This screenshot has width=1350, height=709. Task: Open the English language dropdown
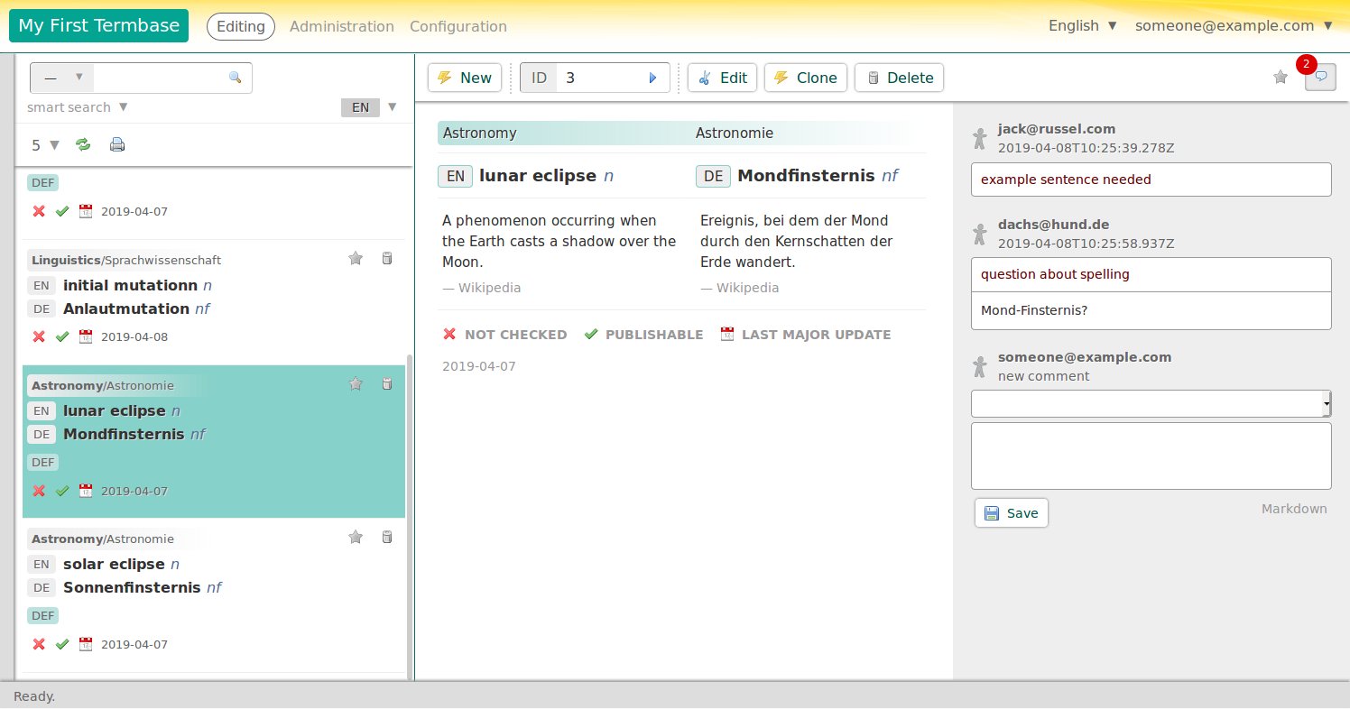coord(1083,26)
